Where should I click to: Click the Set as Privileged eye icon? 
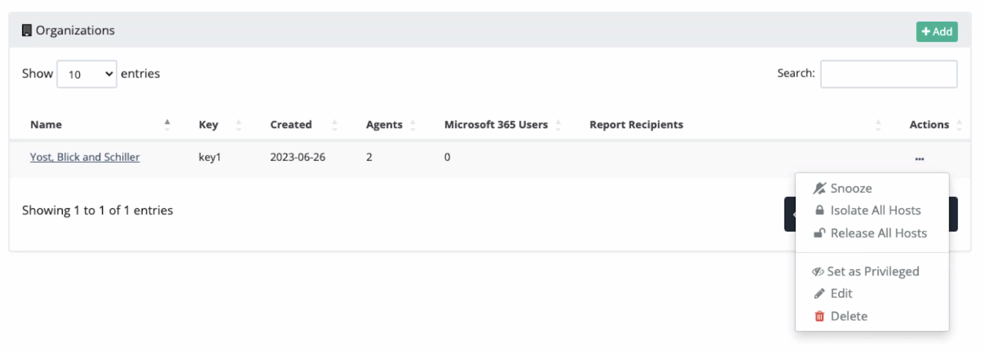coord(818,272)
